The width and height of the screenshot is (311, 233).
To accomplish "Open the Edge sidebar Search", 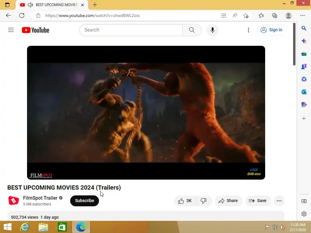I will 304,28.
